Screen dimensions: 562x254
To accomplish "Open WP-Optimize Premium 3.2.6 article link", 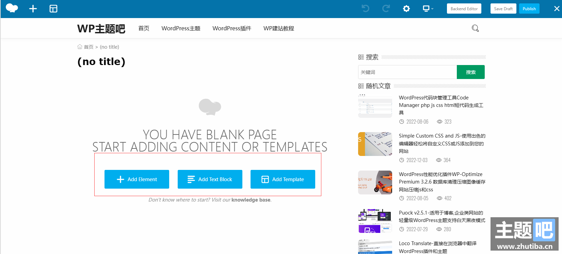I will pyautogui.click(x=442, y=182).
